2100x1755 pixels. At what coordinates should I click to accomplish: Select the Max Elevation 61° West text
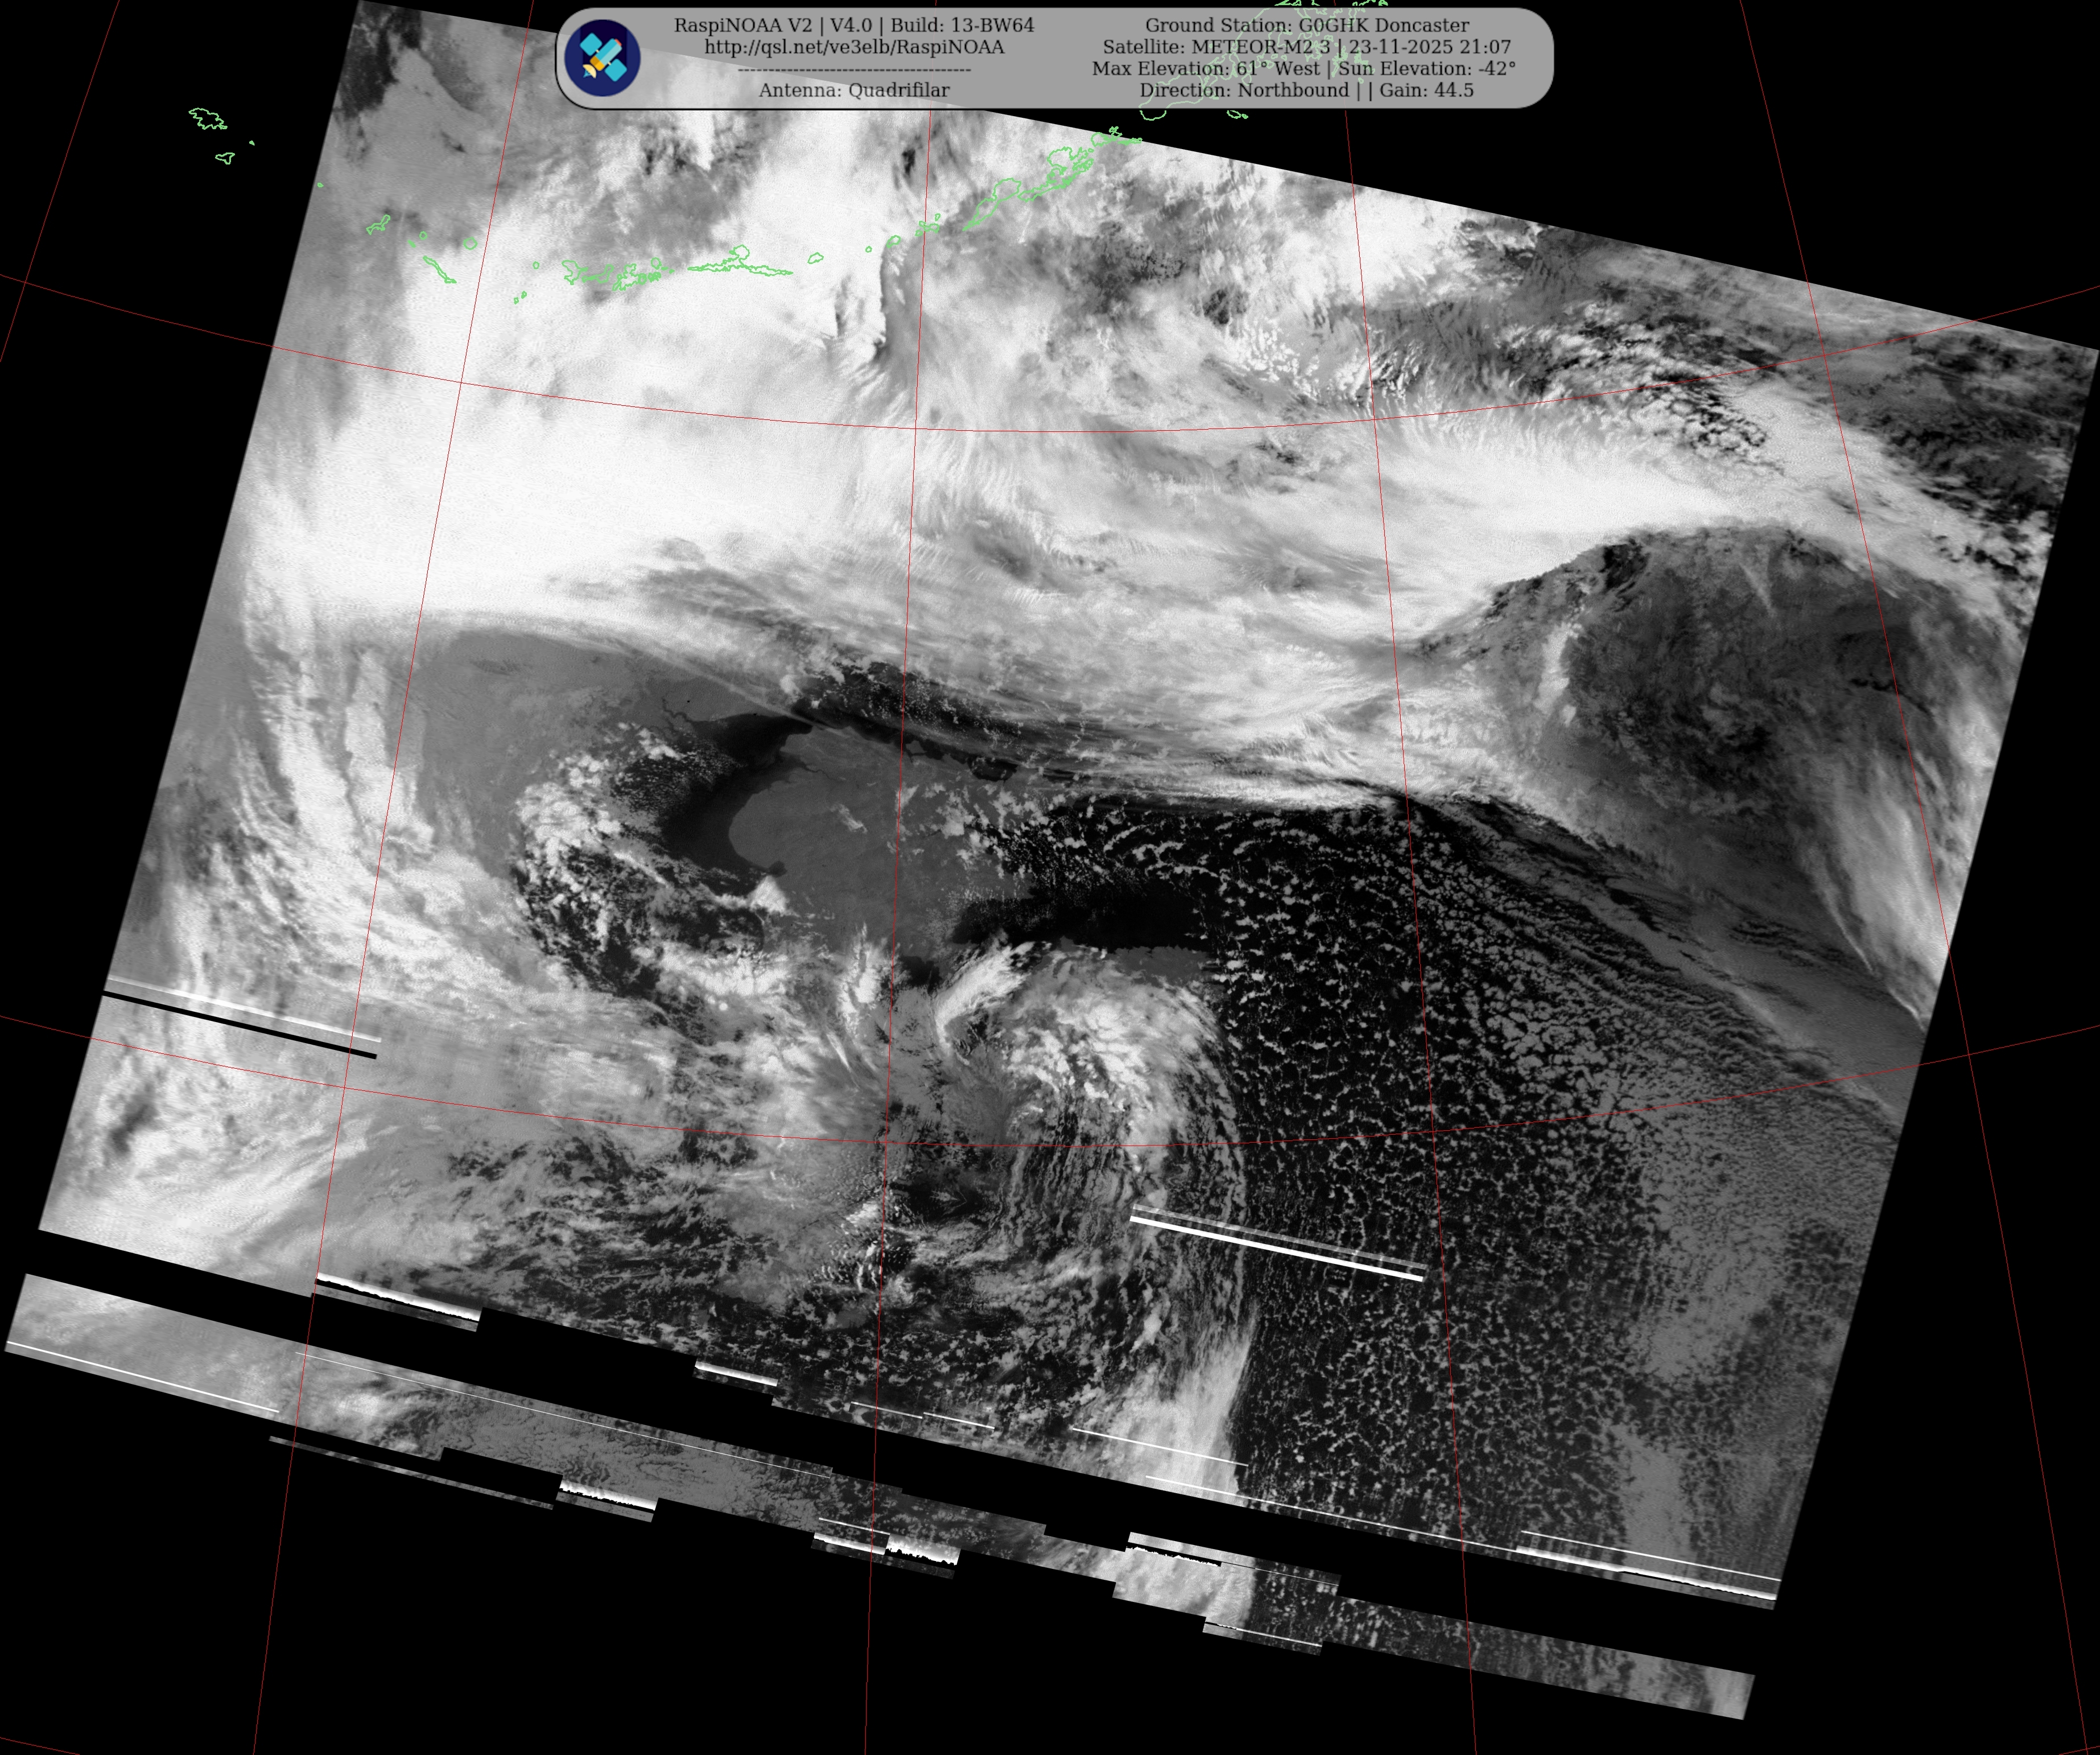pos(1205,69)
